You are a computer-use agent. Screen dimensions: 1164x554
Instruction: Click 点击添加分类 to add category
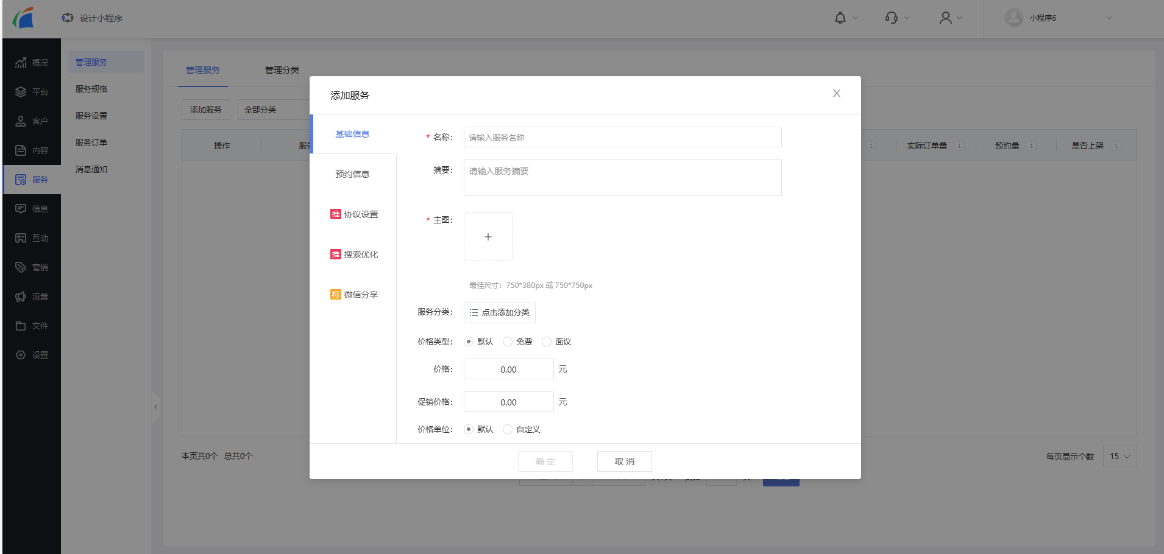(499, 312)
